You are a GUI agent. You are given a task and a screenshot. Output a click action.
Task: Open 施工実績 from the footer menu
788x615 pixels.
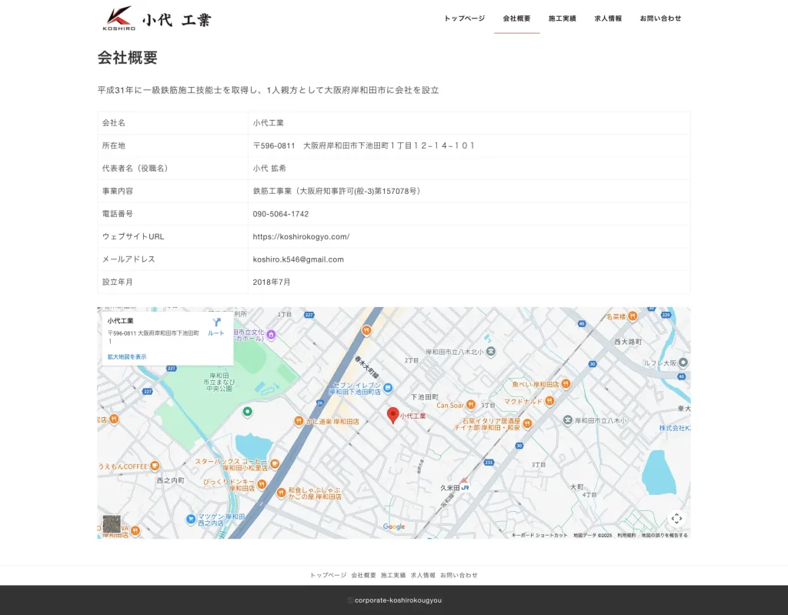click(393, 574)
